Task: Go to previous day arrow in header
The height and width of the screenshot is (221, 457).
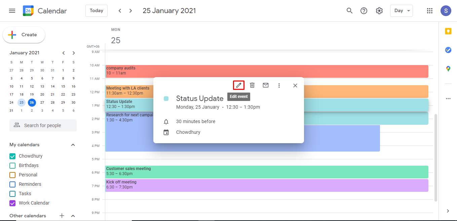Action: (x=120, y=11)
